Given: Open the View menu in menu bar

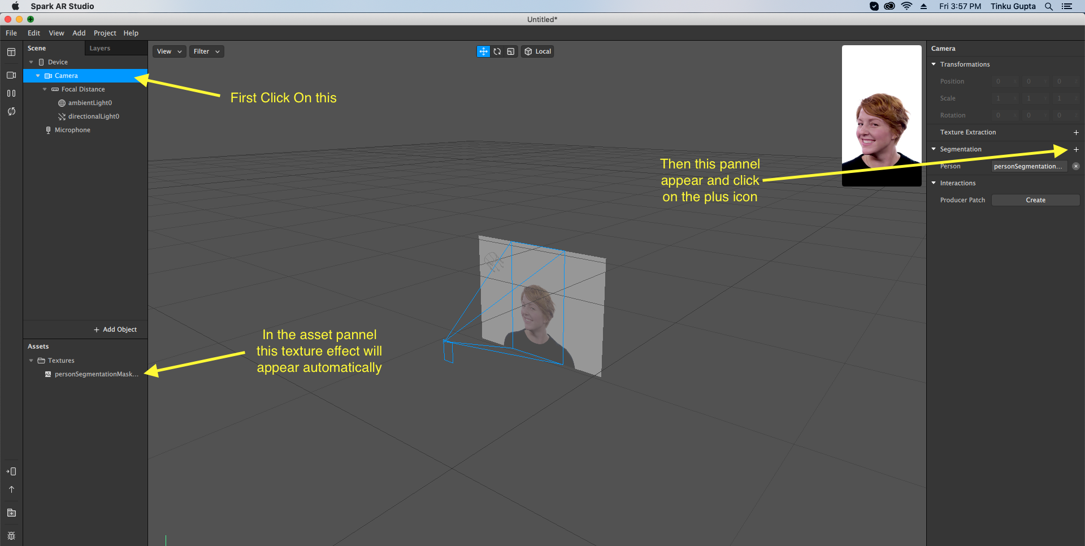Looking at the screenshot, I should tap(57, 33).
